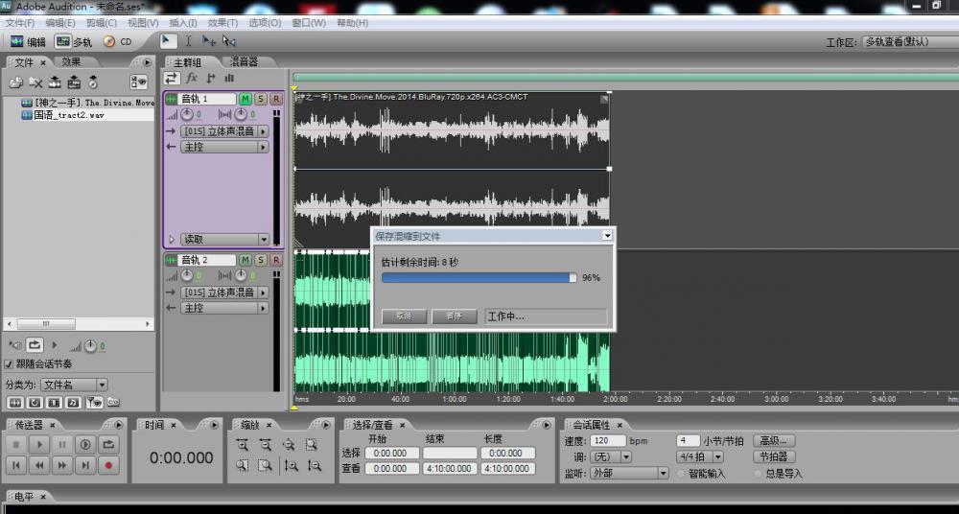Solo 音轨 1 with the S button
This screenshot has height=514, width=959.
point(261,99)
